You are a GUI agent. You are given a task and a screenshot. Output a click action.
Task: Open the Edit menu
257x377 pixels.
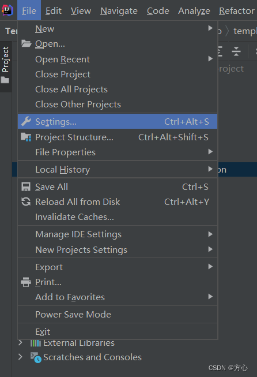pos(54,11)
